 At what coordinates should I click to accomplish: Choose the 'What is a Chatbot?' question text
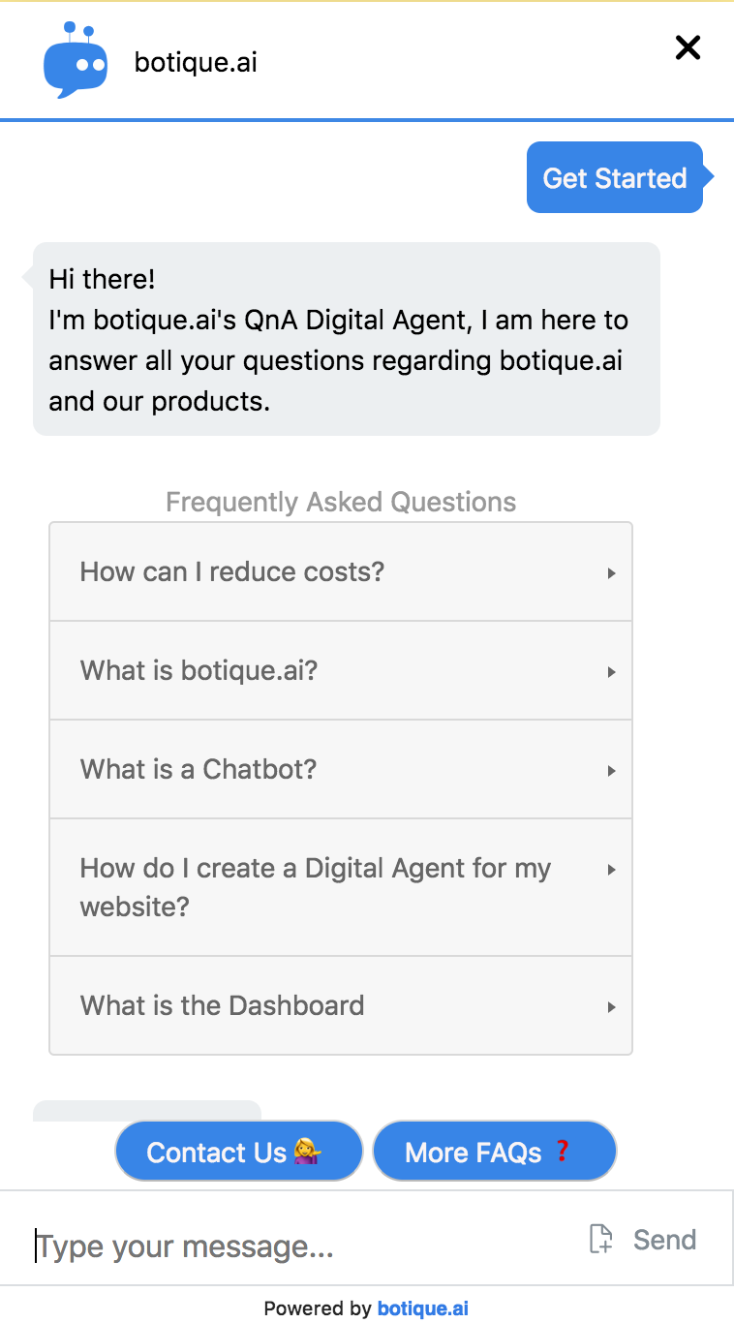coord(199,770)
